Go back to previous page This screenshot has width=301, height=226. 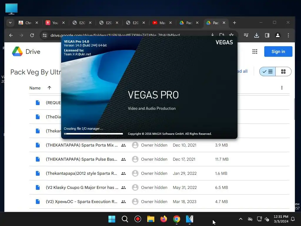tap(11, 35)
